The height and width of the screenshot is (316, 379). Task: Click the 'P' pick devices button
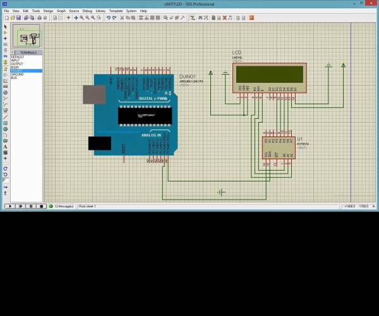(13, 52)
